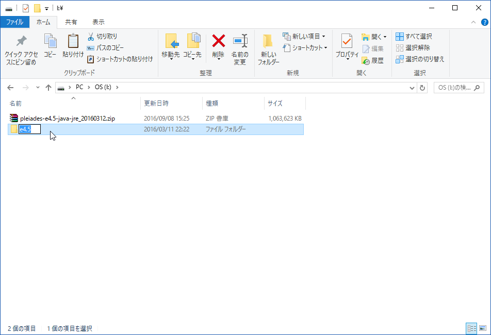Go forward with the right arrow
This screenshot has width=491, height=335.
(26, 88)
